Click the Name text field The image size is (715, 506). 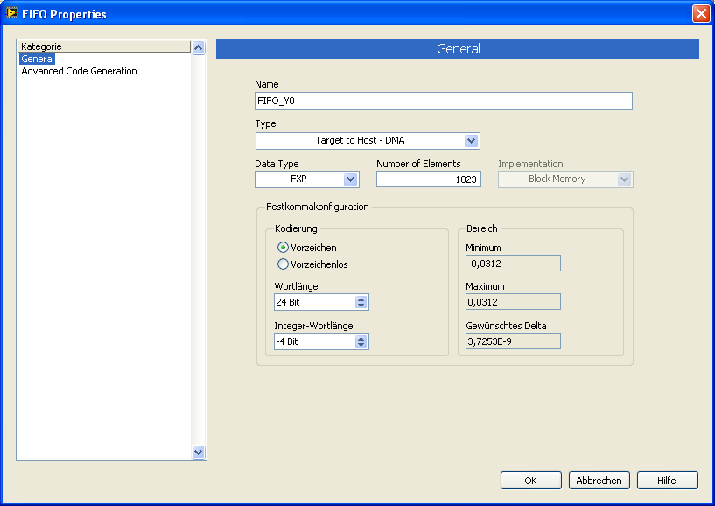[443, 102]
